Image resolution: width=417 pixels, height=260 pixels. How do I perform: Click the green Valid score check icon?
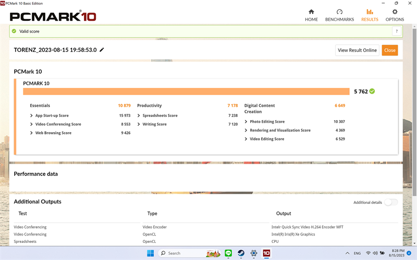[x=14, y=31]
